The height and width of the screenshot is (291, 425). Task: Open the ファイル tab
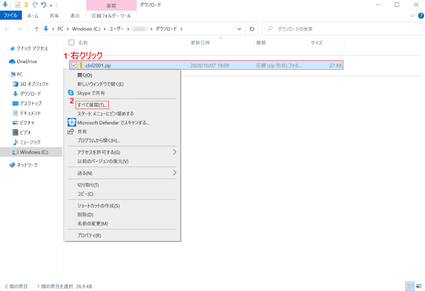click(11, 15)
